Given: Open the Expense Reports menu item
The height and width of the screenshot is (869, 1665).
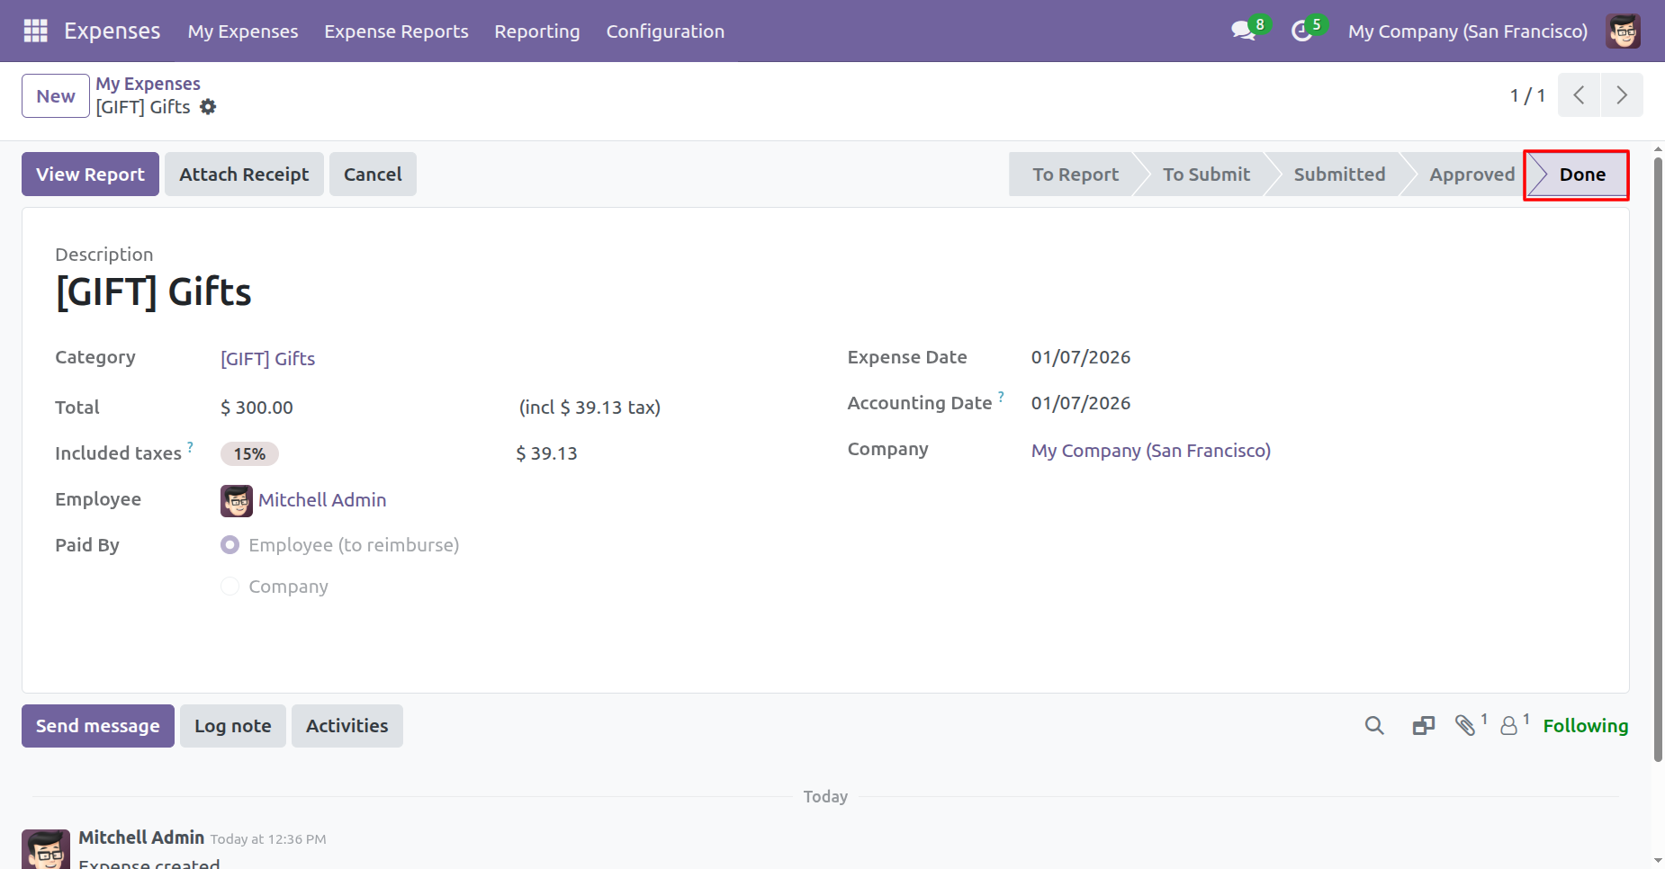Looking at the screenshot, I should click(396, 31).
